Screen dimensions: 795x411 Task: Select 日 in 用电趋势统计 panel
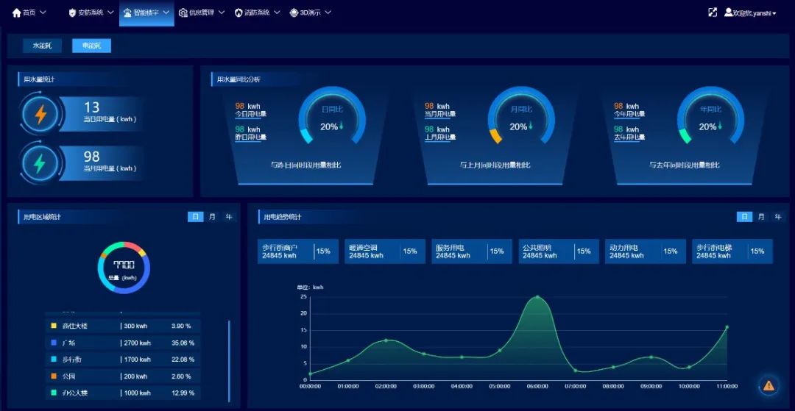744,217
